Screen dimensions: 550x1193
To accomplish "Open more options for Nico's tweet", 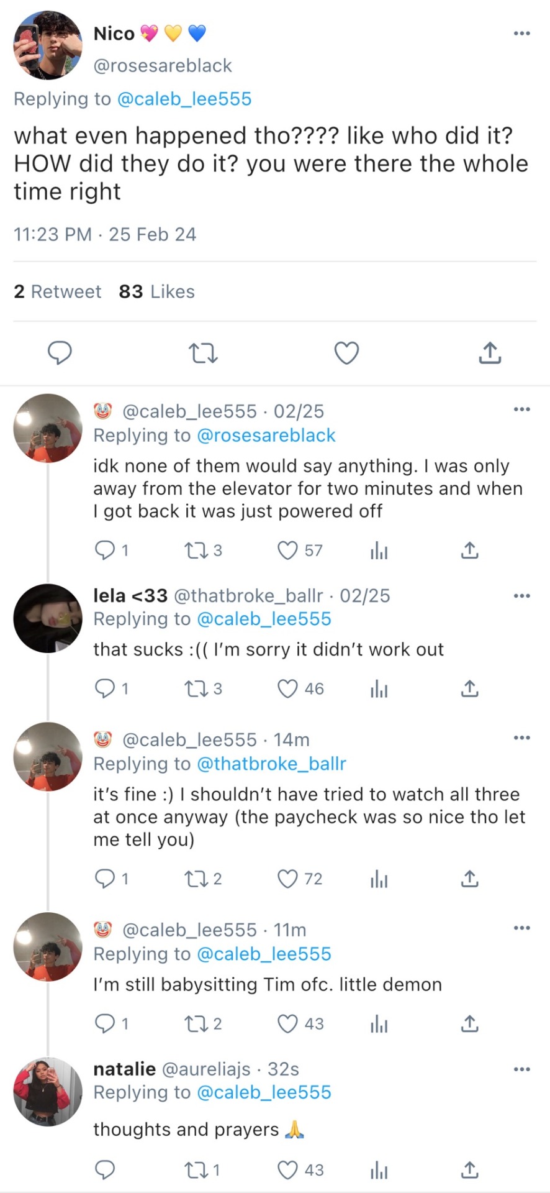I will [x=521, y=34].
